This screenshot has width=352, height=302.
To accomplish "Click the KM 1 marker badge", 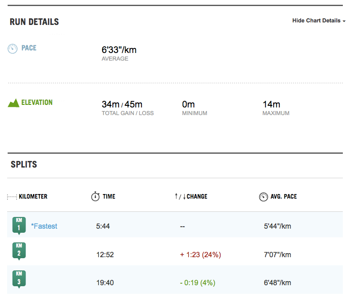I will [19, 225].
